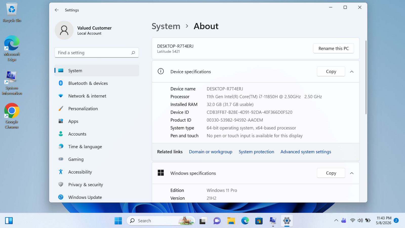This screenshot has height=228, width=405.
Task: Open the Advanced system settings link
Action: click(306, 152)
